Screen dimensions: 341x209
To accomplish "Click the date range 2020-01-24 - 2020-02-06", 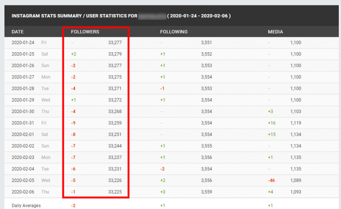I will click(x=199, y=16).
